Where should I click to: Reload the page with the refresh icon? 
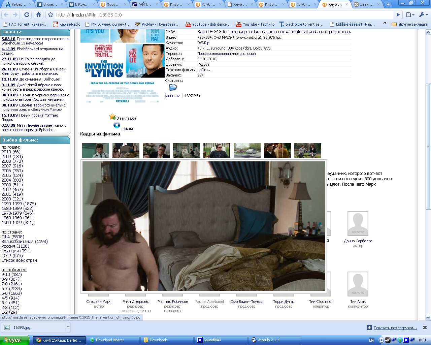click(27, 15)
